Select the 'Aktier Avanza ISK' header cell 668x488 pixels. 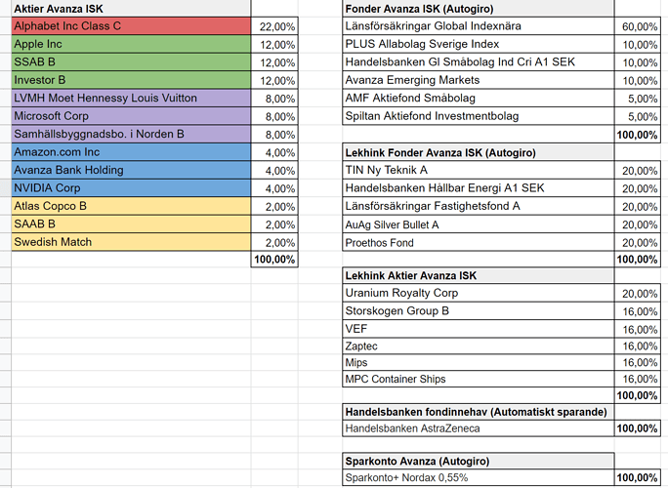[x=130, y=8]
